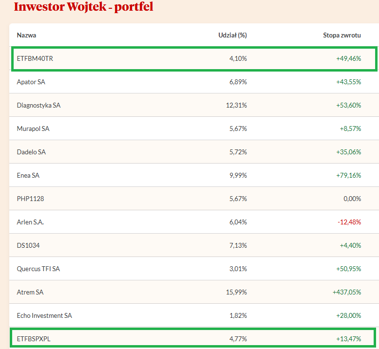
Task: Click the +53,60% return value
Action: (348, 105)
